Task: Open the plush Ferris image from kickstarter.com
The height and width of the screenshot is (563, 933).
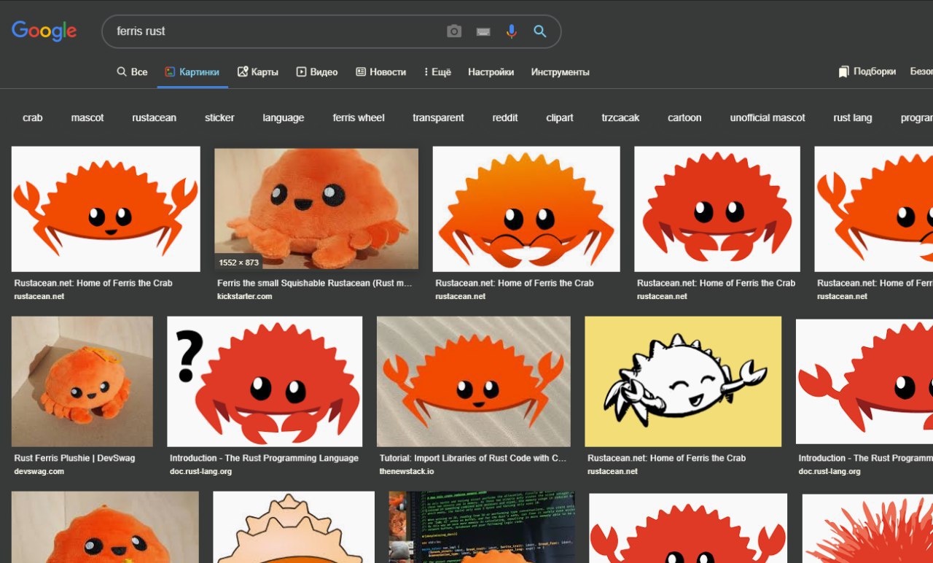Action: 316,209
